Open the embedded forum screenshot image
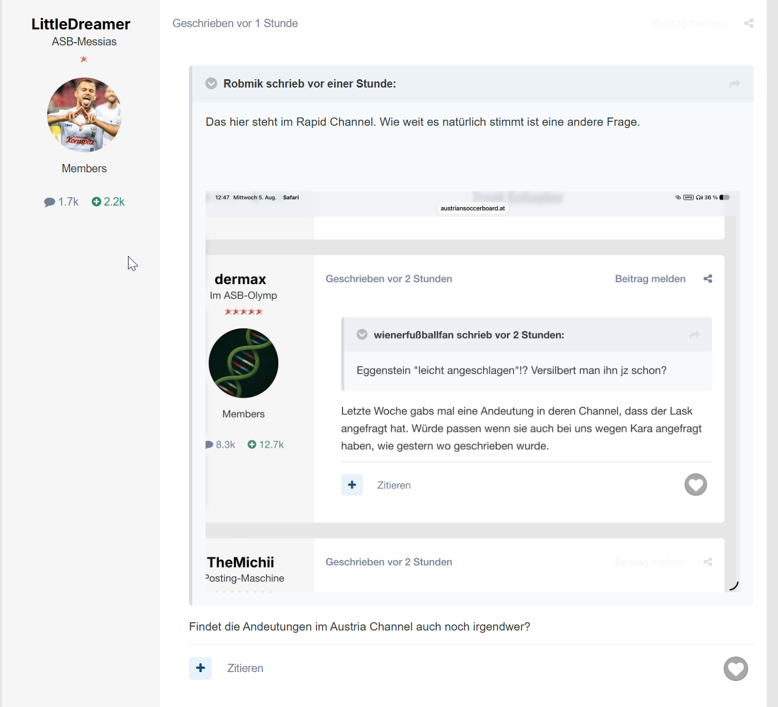Viewport: 778px width, 707px height. (x=473, y=392)
